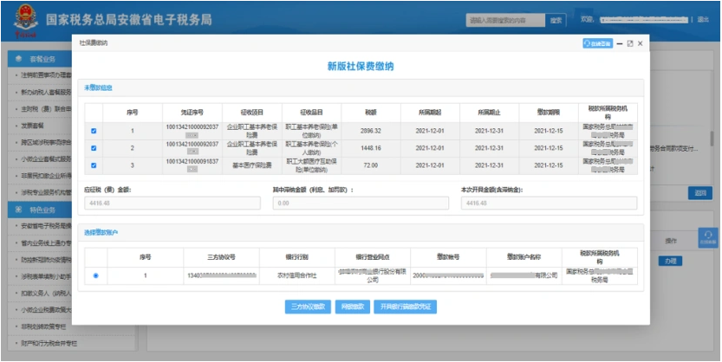Open 安徽省电子税务局 item under 特色业务
Viewport: 722px width, 362px height.
[x=46, y=226]
